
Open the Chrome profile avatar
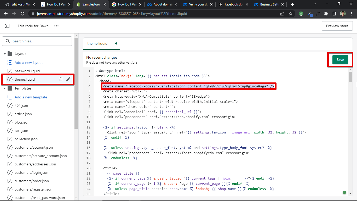tap(343, 14)
